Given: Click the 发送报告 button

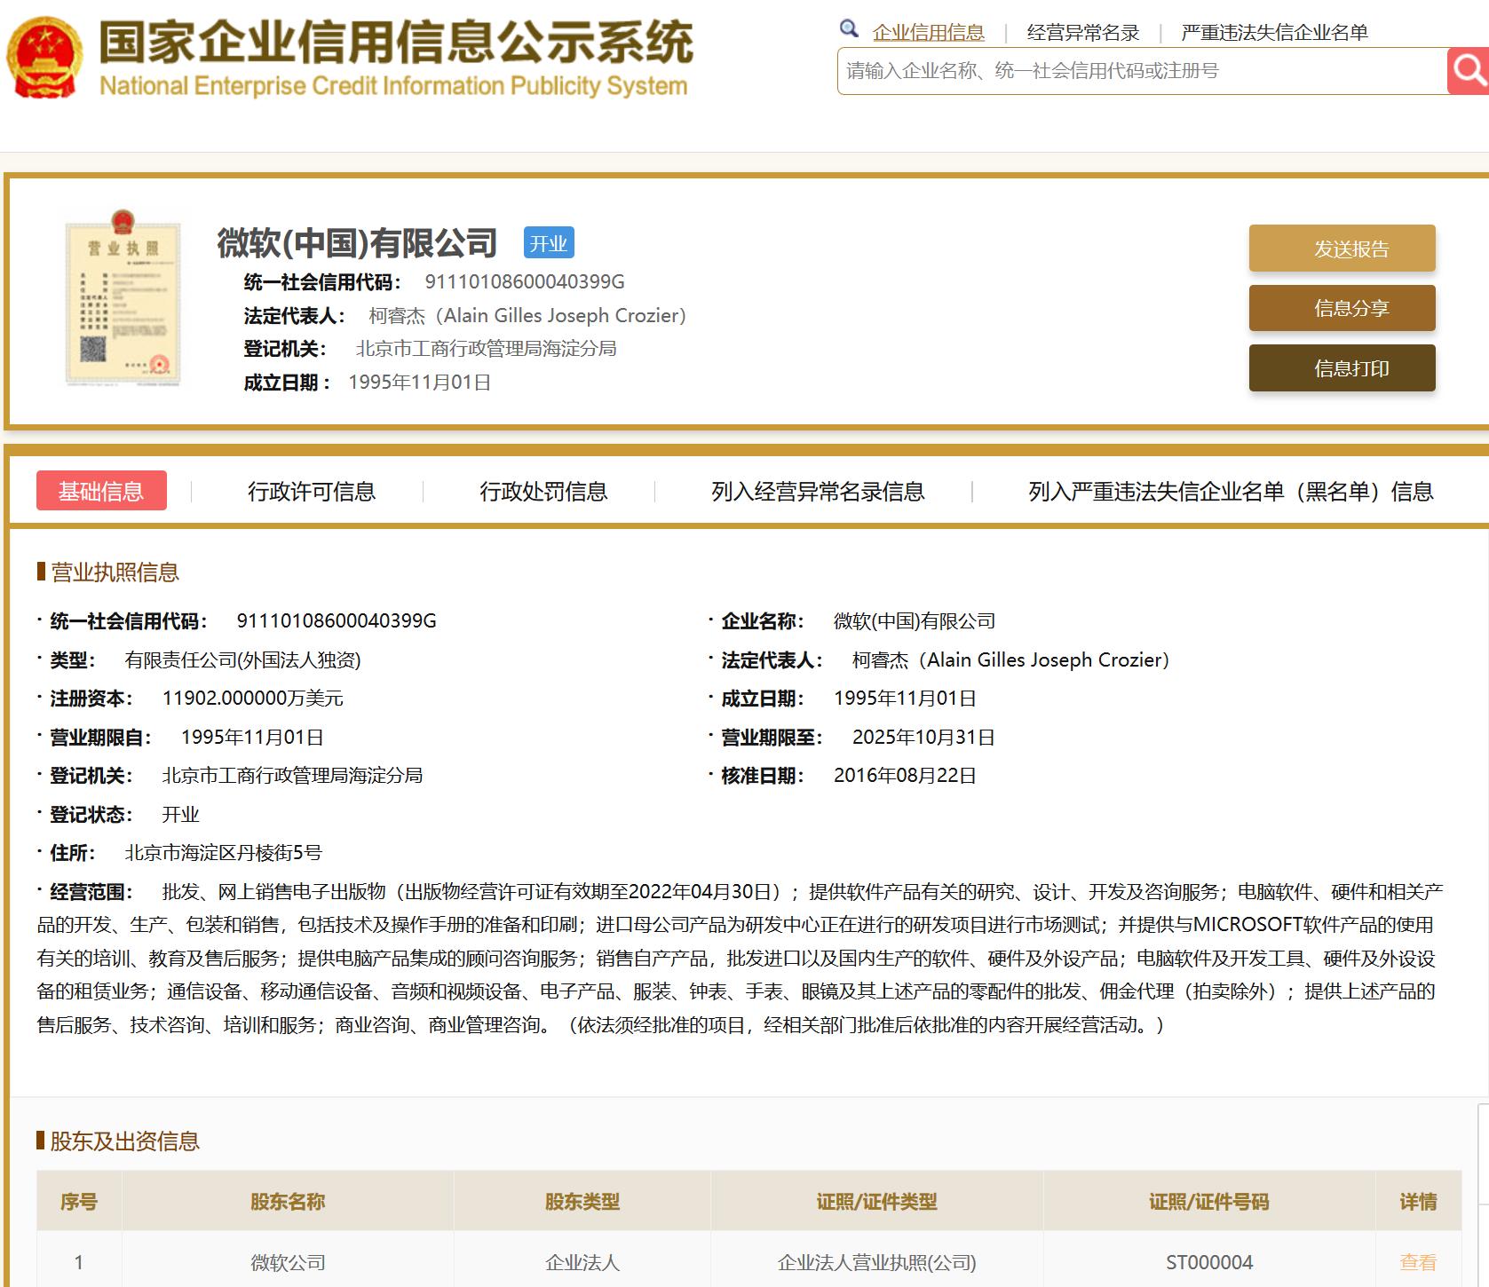Looking at the screenshot, I should (x=1342, y=249).
